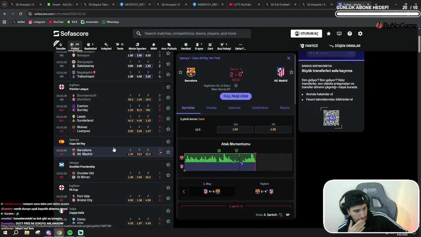Select the Hentbol sport icon

click(186, 46)
